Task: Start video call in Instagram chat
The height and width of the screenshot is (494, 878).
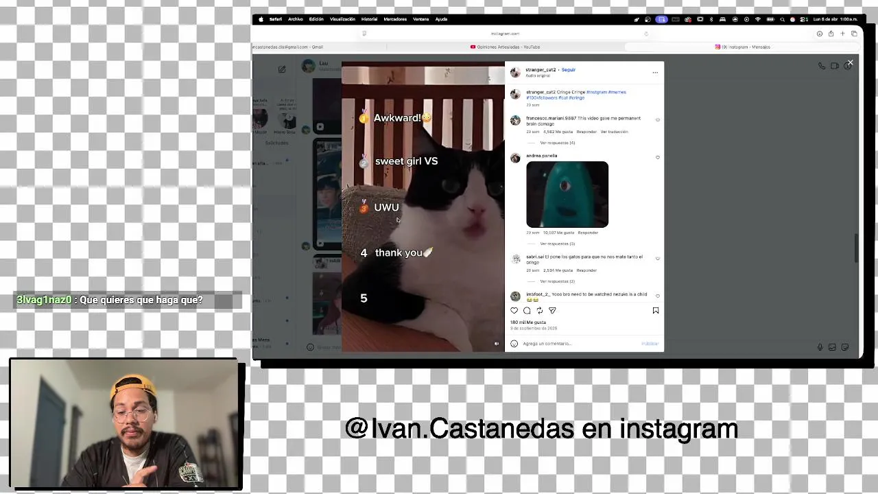Action: click(835, 66)
